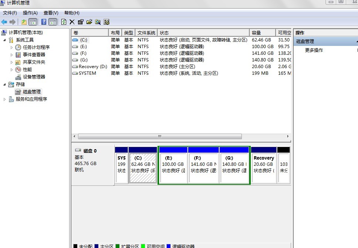
Task: Click the 服务和应用程序 icon
Action: 11,99
